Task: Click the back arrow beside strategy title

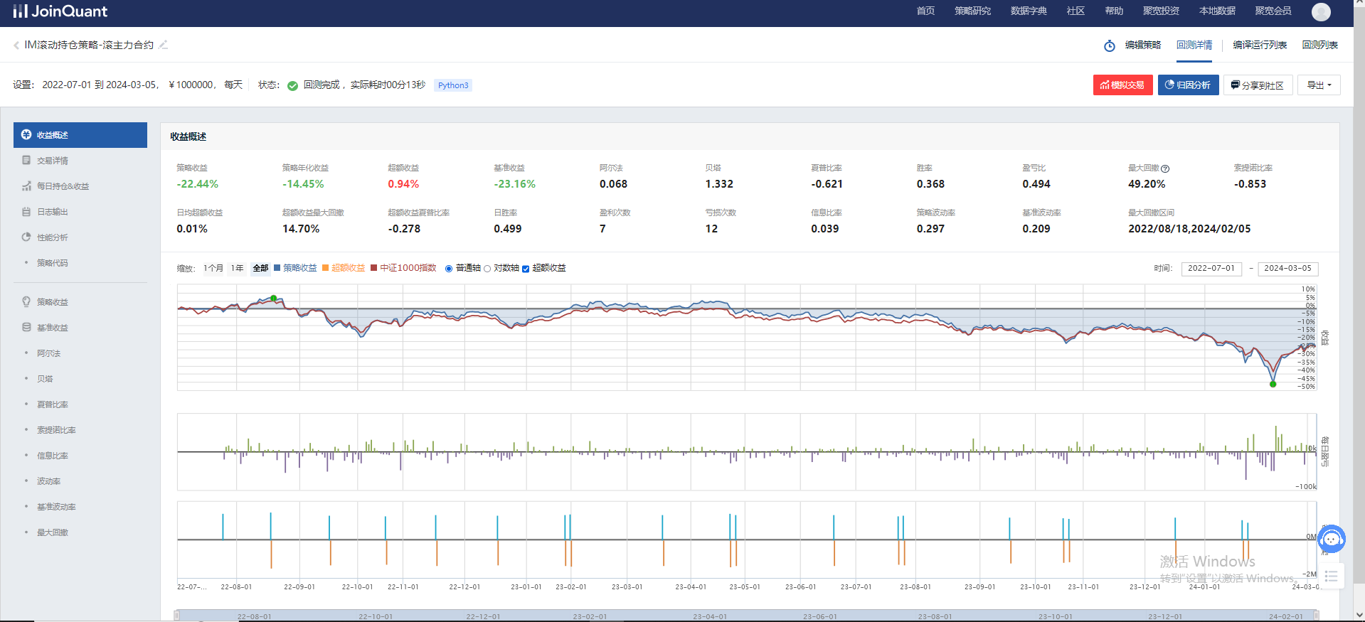Action: pyautogui.click(x=16, y=45)
